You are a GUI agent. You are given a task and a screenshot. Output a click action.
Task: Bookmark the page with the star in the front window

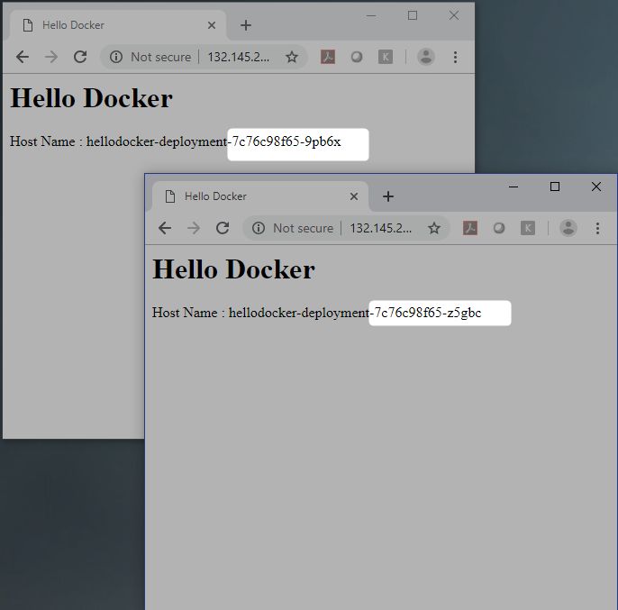(434, 228)
